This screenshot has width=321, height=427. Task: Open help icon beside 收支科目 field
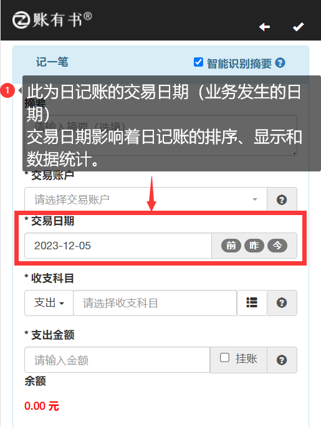click(282, 303)
